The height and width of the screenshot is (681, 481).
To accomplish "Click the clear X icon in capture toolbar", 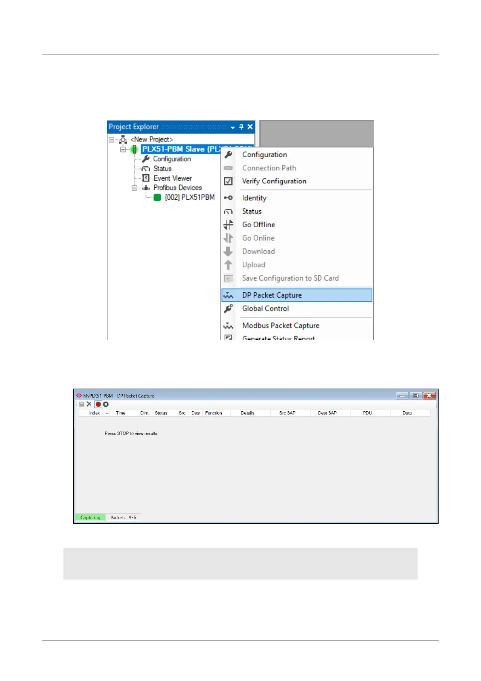I will coord(89,404).
